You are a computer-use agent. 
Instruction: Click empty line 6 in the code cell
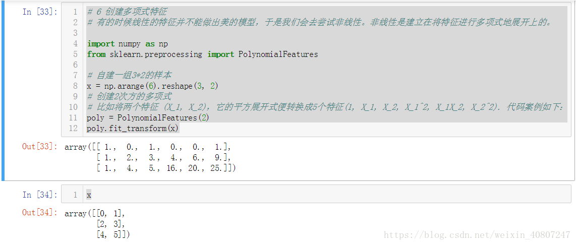[327, 65]
